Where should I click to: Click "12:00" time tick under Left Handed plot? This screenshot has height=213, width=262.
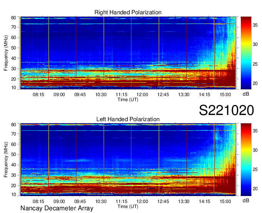(142, 201)
